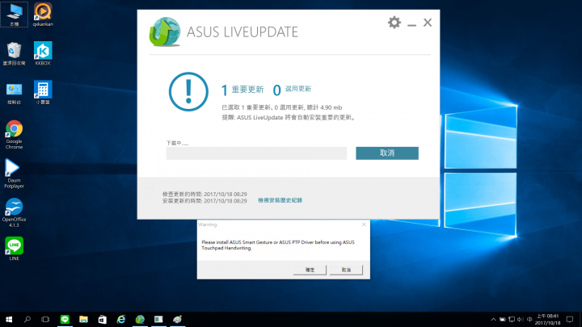Viewport: 582px width, 327px height.
Task: Open the volume tray icon
Action: (521, 319)
